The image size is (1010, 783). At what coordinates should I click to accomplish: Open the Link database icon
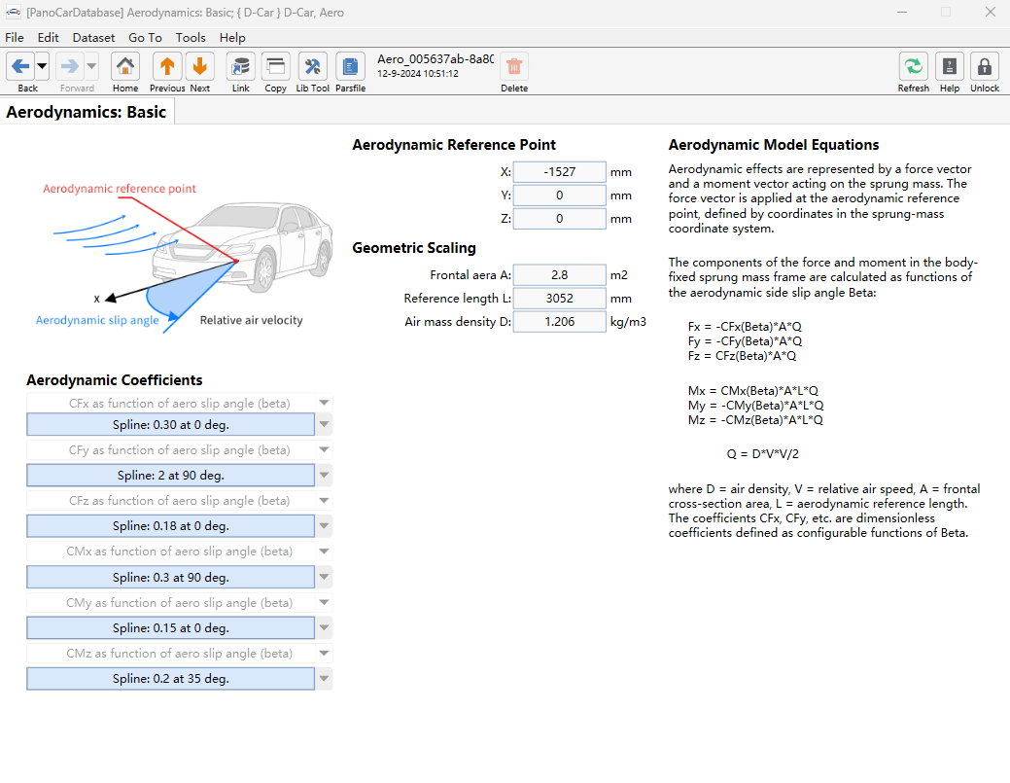pos(240,66)
